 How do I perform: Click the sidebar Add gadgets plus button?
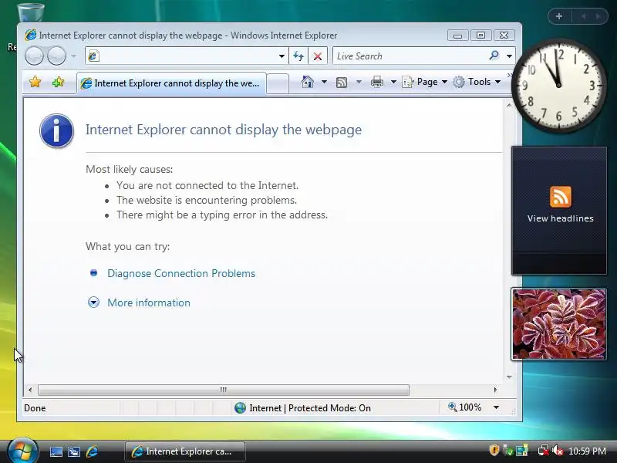(559, 16)
